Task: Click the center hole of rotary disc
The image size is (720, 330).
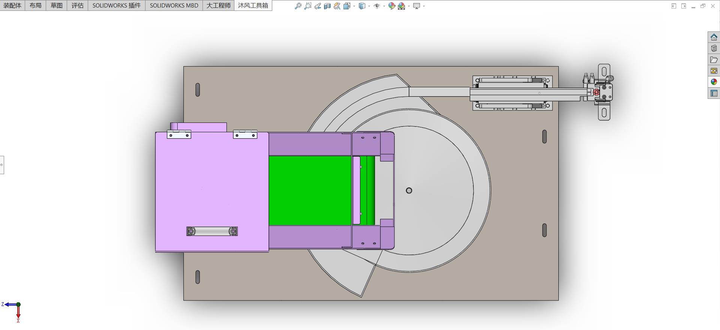Action: point(409,191)
